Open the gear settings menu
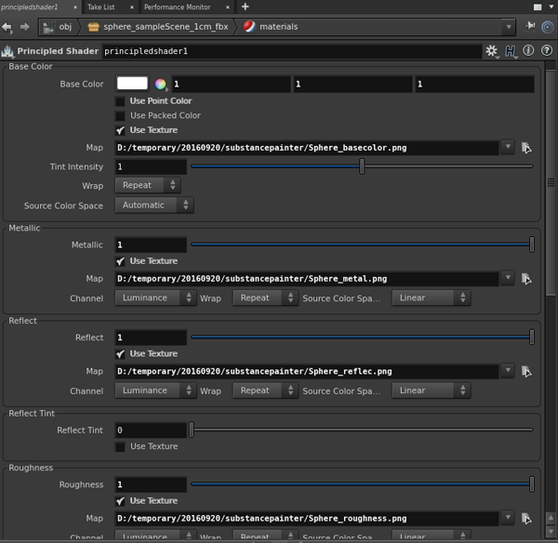The width and height of the screenshot is (558, 543). pos(492,51)
